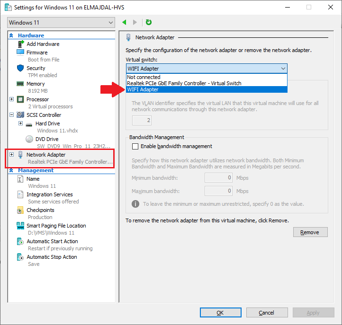Open the Windows 11 virtual machine dropdown
Viewport: 342px width, 325px height.
coord(61,23)
